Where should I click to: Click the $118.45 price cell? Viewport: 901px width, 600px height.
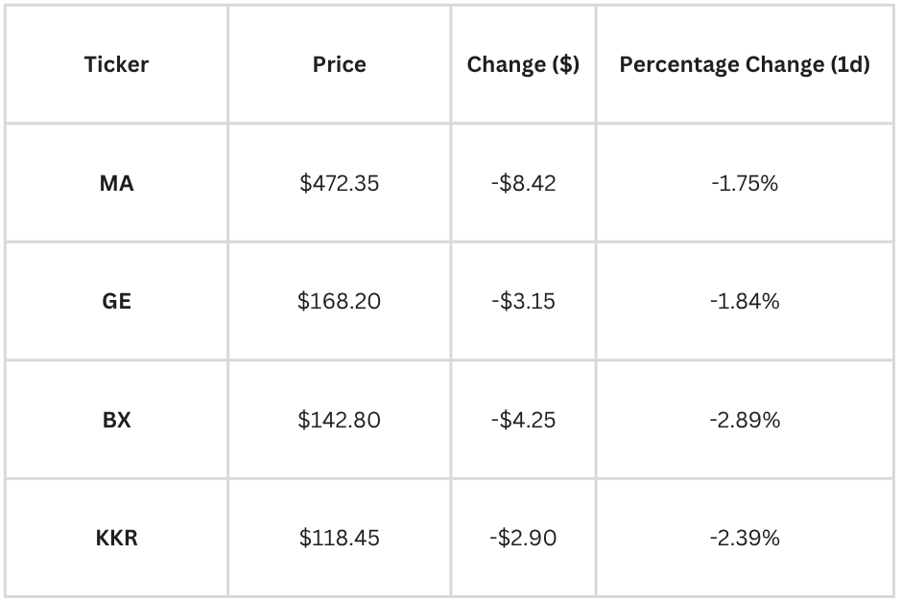[339, 538]
